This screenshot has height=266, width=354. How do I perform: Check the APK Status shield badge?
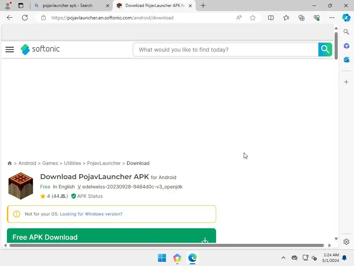tap(87, 196)
